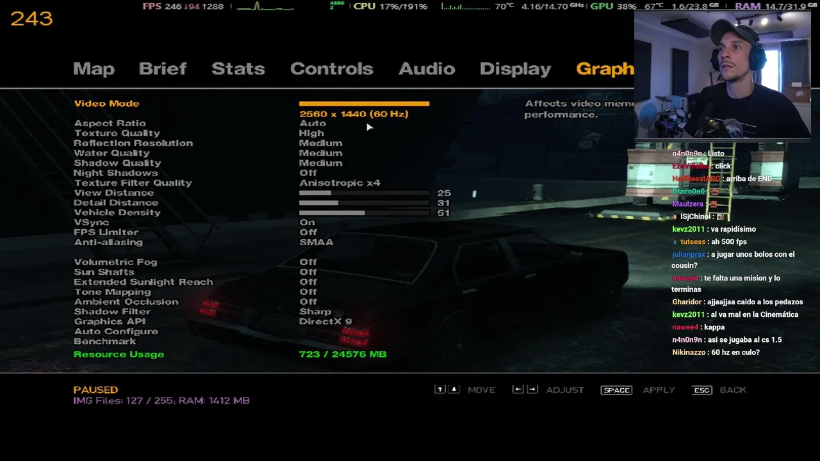Change Water Quality Medium value

click(x=320, y=153)
